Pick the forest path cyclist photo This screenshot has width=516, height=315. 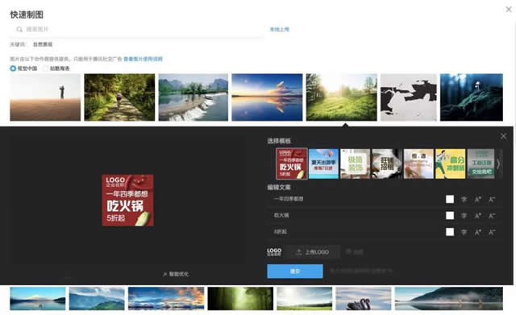(x=119, y=97)
